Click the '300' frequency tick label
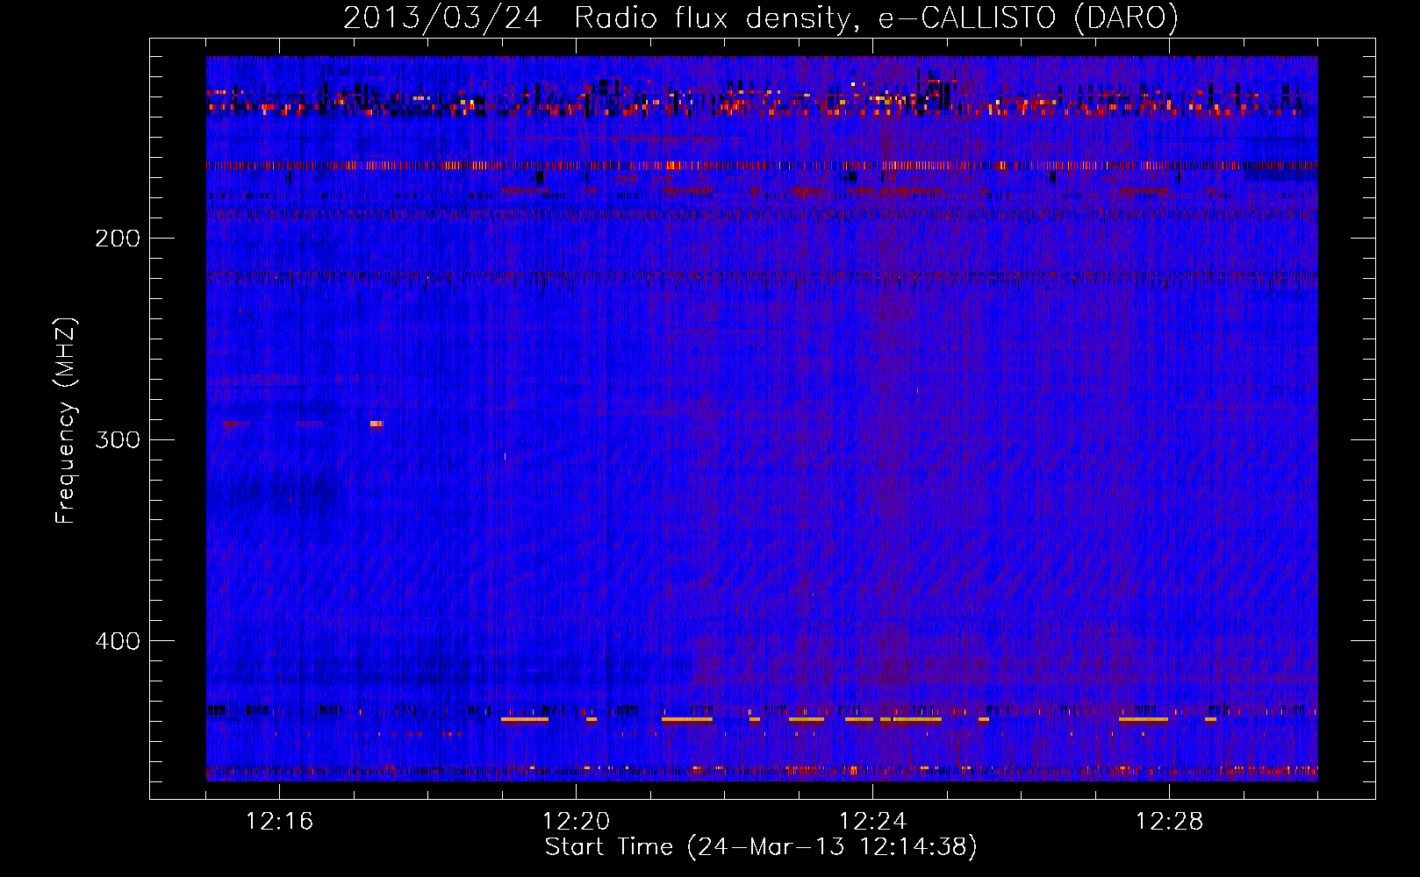The image size is (1420, 877). (x=118, y=439)
